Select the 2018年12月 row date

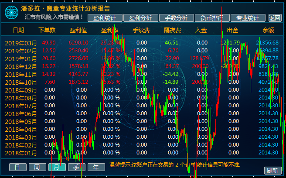tap(21, 67)
